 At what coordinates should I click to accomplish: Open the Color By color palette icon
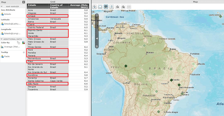tap(23, 43)
